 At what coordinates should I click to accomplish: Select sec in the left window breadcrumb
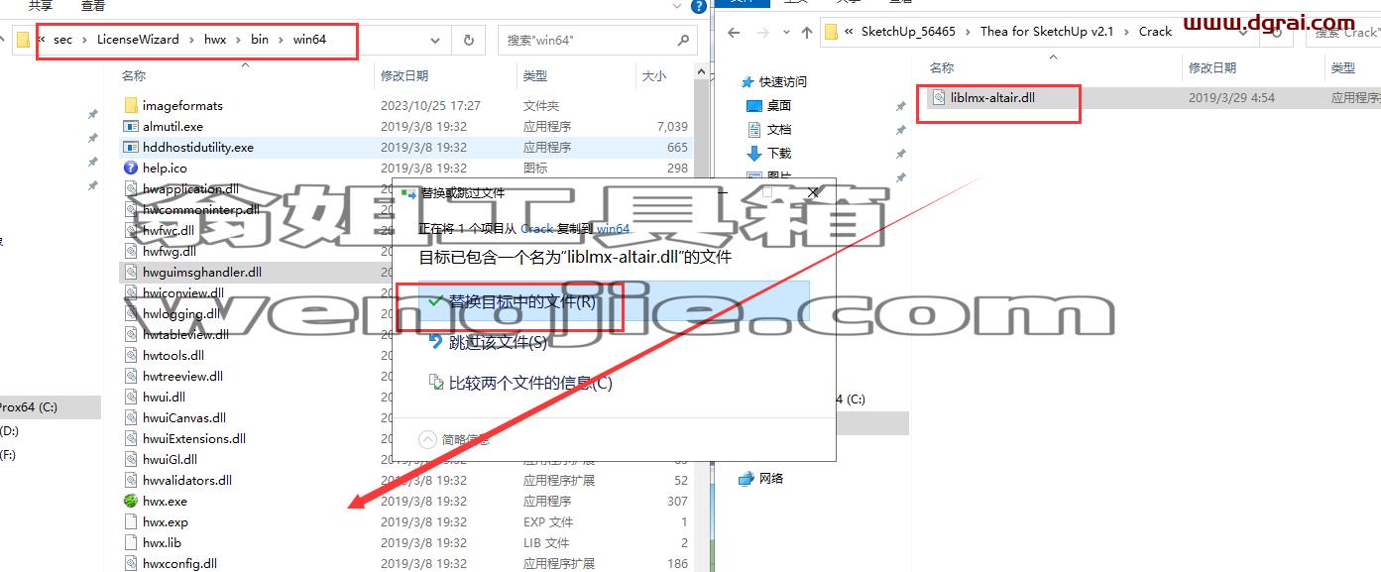[62, 40]
